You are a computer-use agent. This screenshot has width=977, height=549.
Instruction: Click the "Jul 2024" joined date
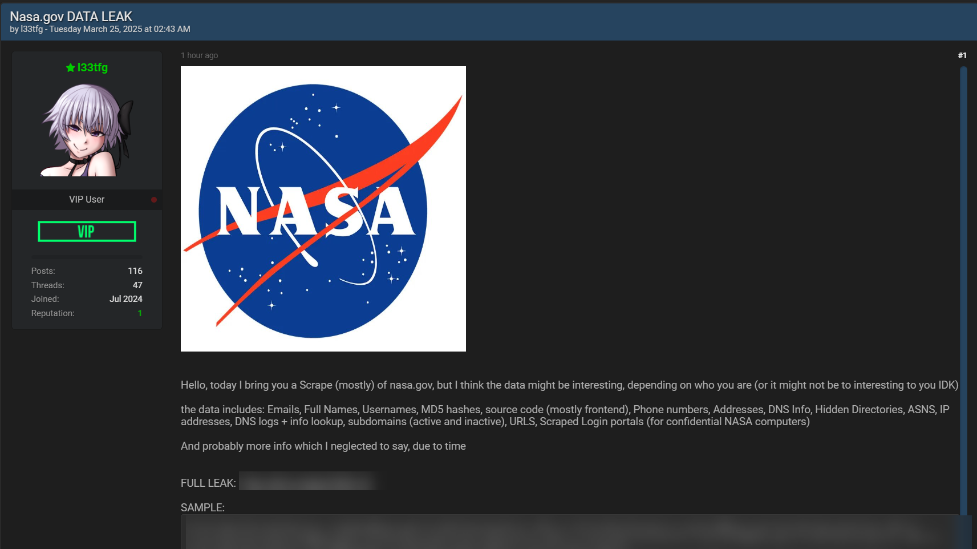point(125,299)
